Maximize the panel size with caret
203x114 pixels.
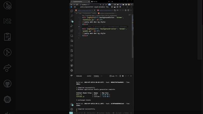click(128, 76)
